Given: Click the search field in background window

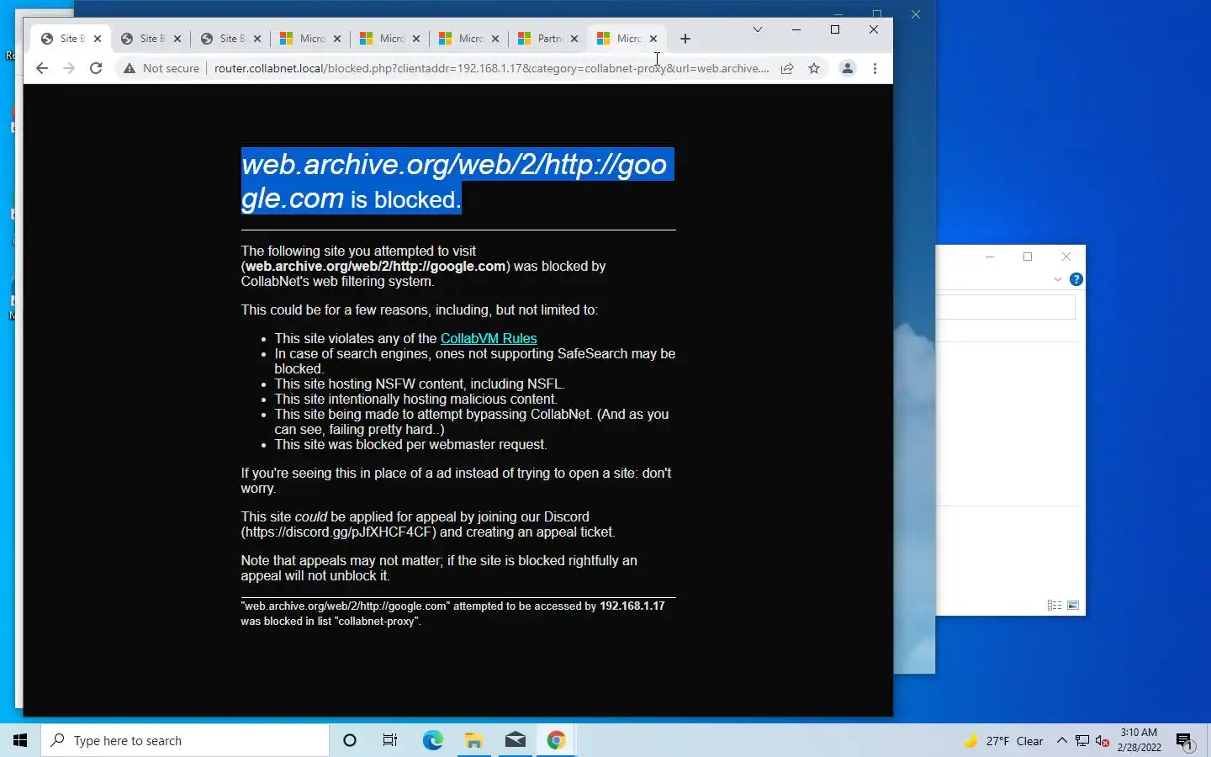Looking at the screenshot, I should pyautogui.click(x=1007, y=308).
